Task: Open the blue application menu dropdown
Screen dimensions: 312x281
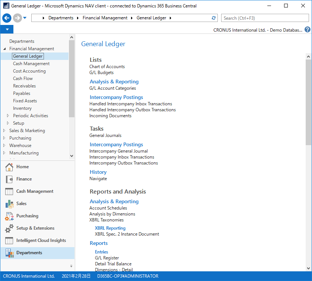Action: [7, 29]
